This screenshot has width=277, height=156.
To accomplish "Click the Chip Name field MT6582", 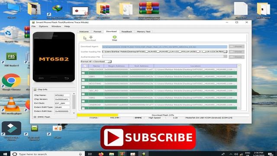I will [x=62, y=95].
